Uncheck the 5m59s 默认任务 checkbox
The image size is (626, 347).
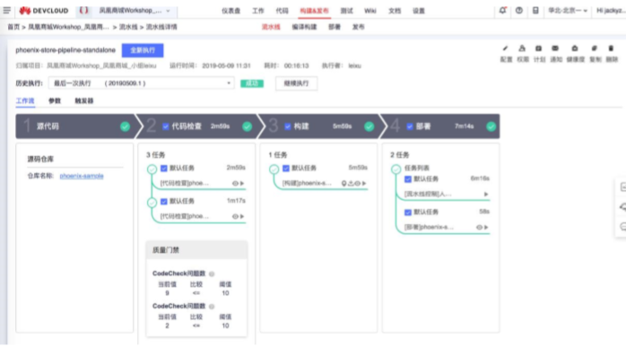coord(286,168)
